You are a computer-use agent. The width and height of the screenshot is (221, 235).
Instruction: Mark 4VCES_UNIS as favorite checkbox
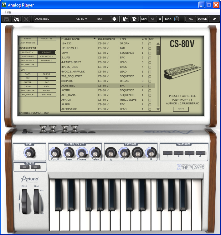point(150,67)
